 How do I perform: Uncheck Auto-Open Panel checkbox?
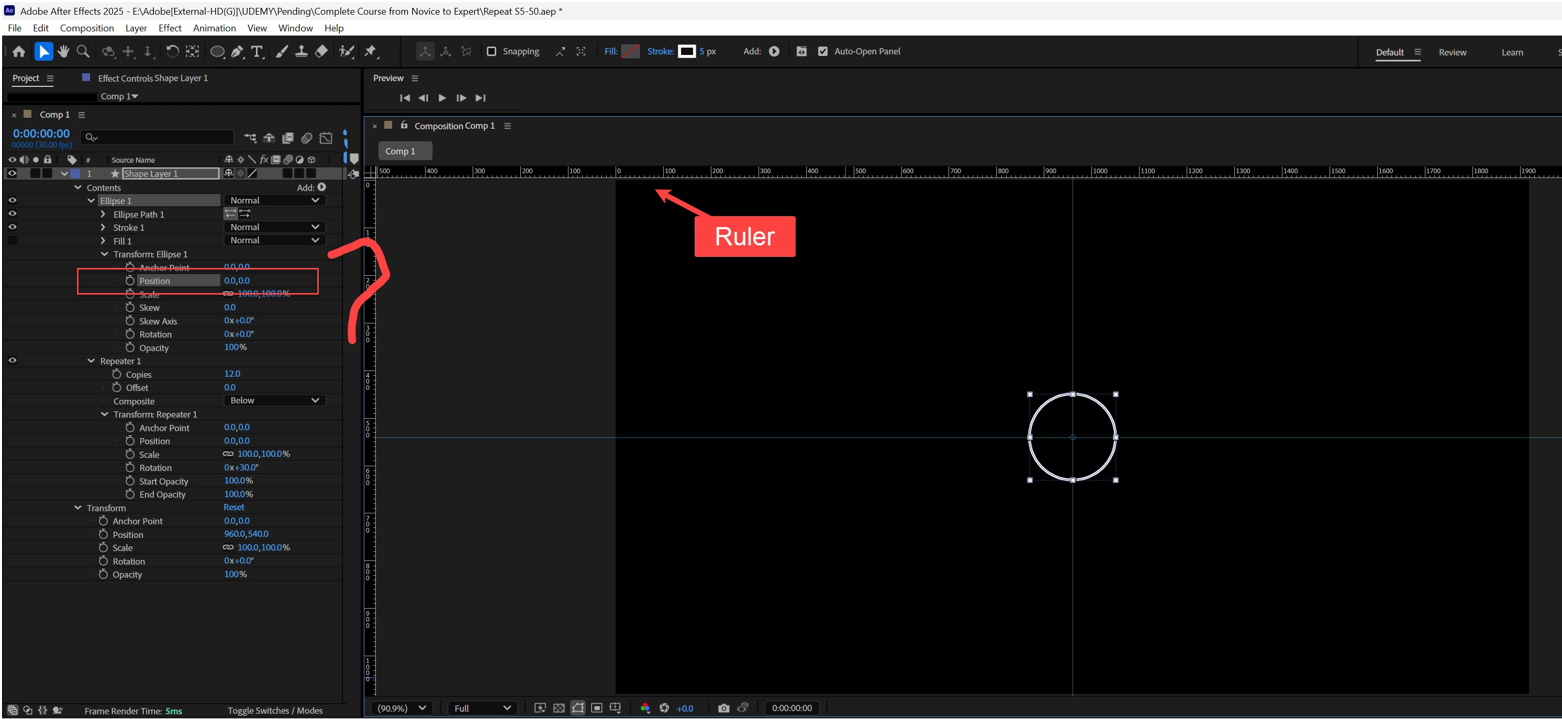(823, 51)
